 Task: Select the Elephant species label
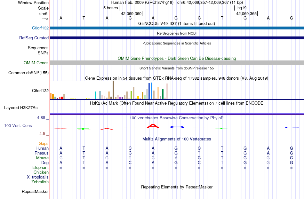[x=41, y=167]
